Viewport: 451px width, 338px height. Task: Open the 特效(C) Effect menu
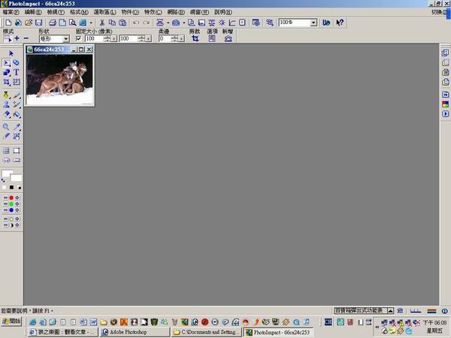point(153,12)
